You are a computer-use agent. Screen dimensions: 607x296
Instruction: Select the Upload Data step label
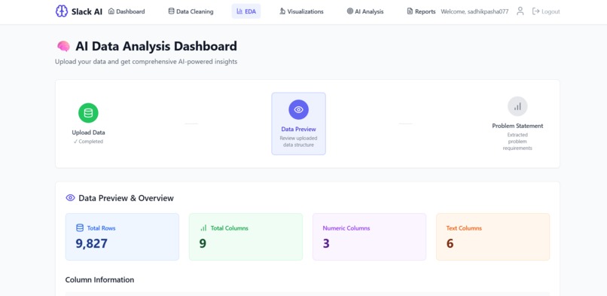click(x=88, y=133)
